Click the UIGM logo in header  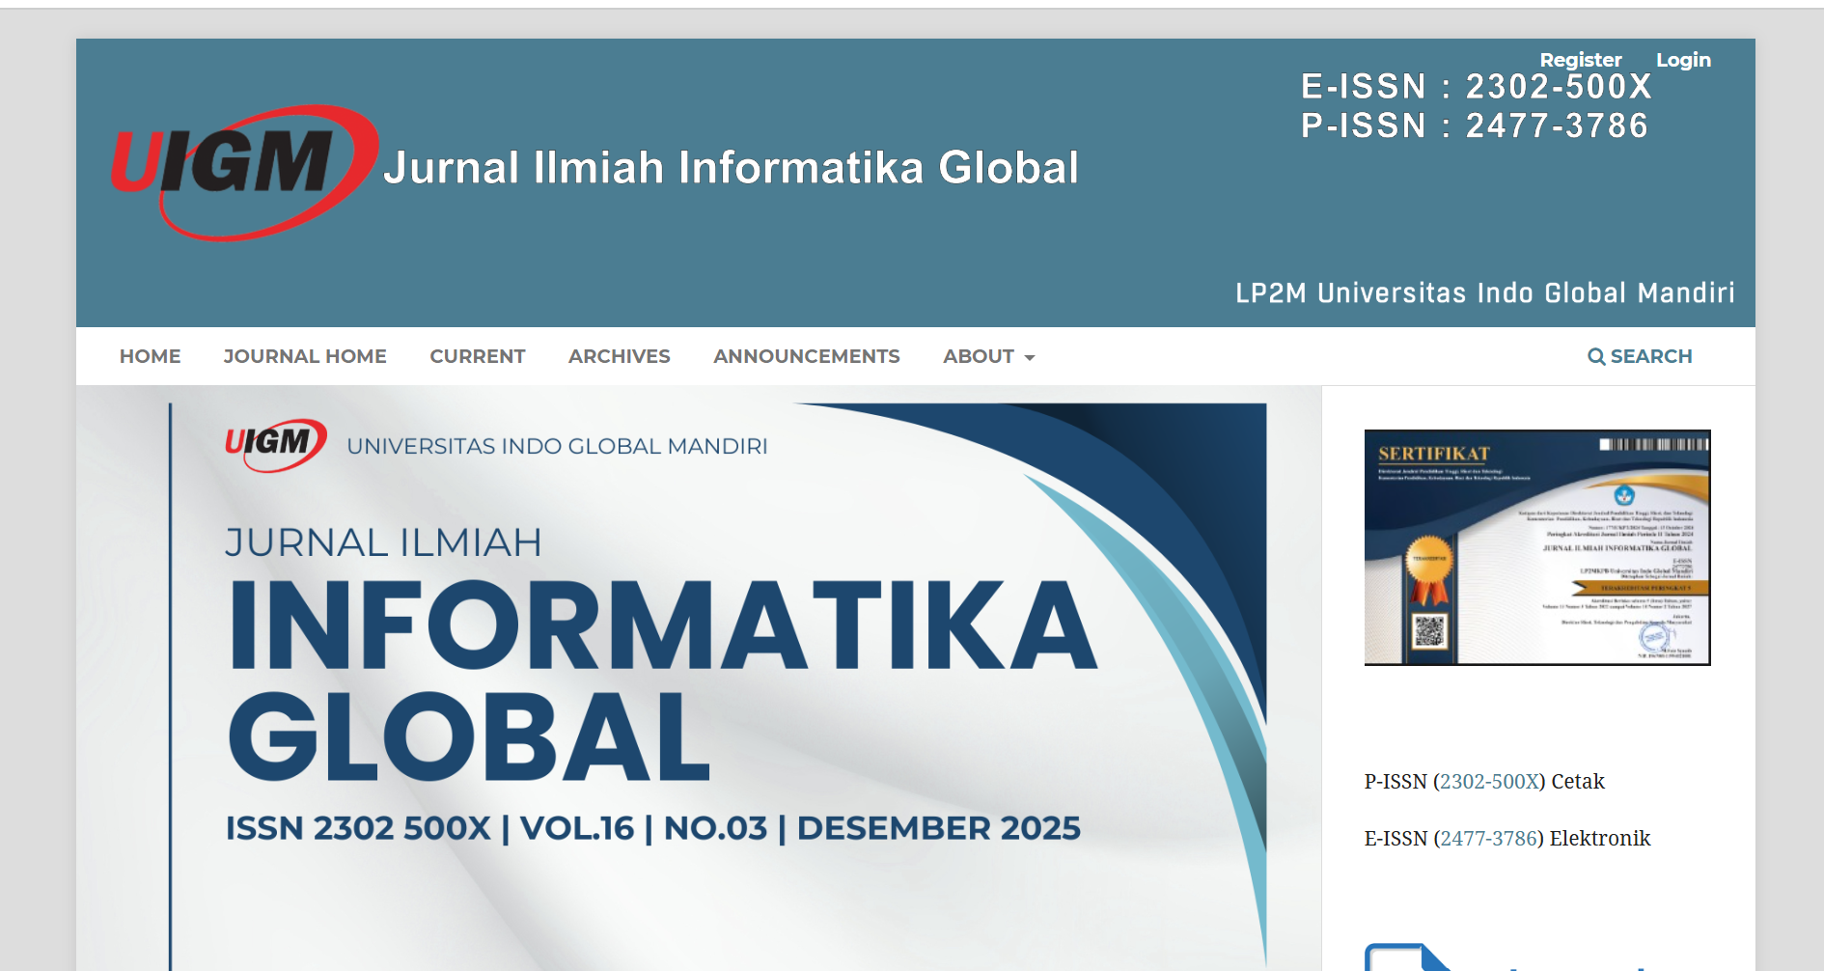click(244, 172)
